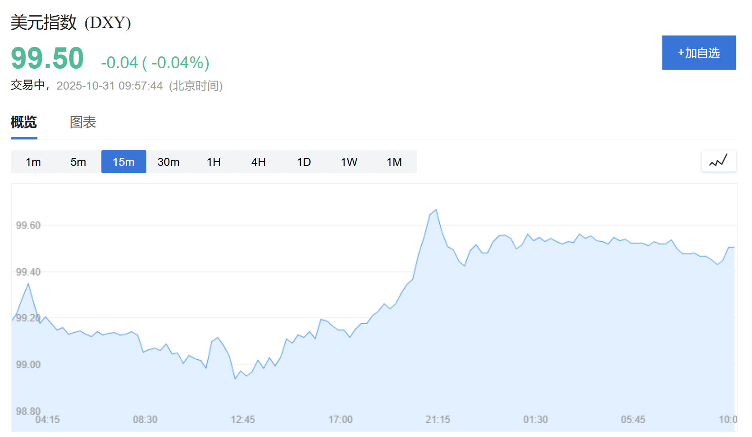Viewport: 752px width, 437px height.
Task: Select the 5m interval button
Action: [x=78, y=162]
